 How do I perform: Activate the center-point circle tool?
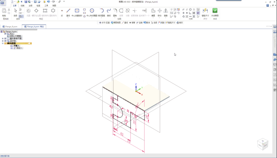click(92, 11)
